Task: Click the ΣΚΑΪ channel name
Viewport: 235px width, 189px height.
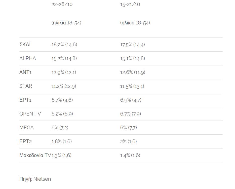Action: [25, 45]
